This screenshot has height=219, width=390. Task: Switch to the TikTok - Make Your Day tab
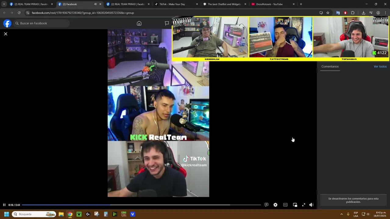tap(176, 4)
